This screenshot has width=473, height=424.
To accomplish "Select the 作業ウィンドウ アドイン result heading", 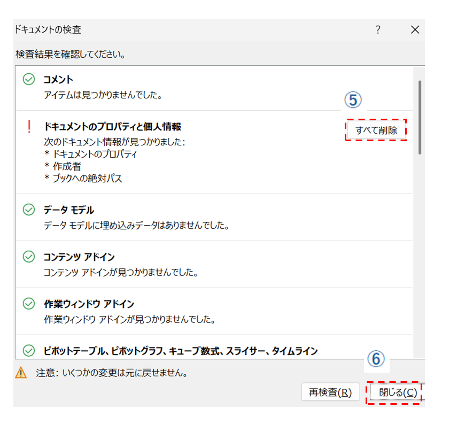I will click(89, 304).
